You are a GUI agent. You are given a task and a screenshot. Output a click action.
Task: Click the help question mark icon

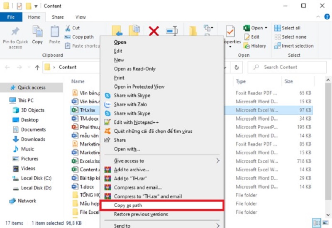pos(327,17)
